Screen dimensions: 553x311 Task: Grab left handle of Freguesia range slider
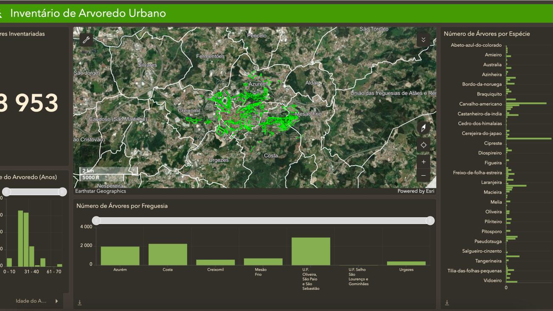[97, 221]
